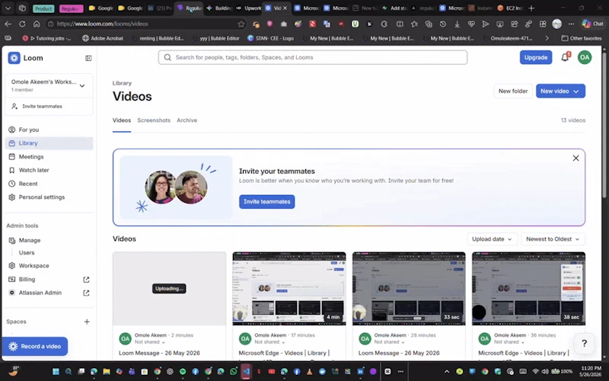Open Atlassian Admin external link icon
The height and width of the screenshot is (381, 609).
[x=86, y=293]
